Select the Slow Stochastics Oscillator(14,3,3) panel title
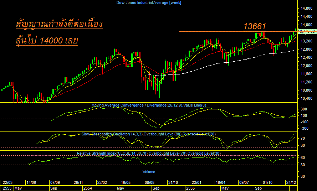317x191 pixels. click(112, 134)
